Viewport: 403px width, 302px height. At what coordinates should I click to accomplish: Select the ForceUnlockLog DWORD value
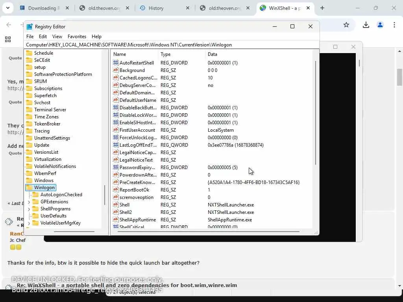tap(138, 137)
